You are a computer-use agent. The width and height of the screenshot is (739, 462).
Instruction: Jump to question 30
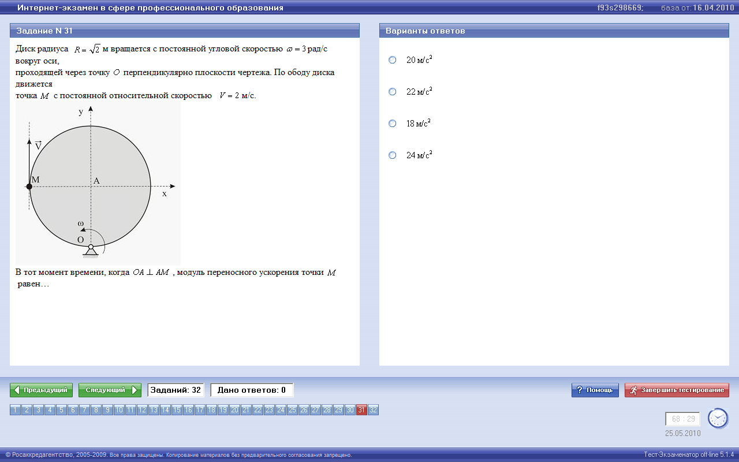(350, 410)
